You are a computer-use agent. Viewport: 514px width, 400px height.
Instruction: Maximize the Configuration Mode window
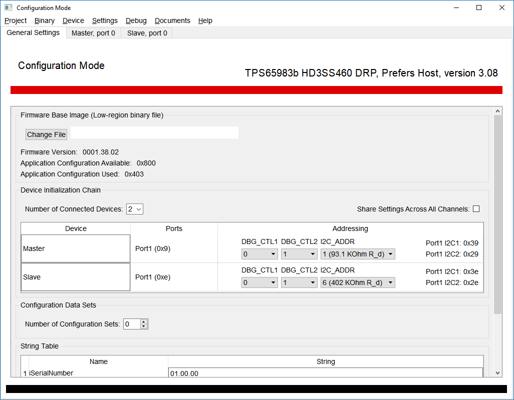pyautogui.click(x=479, y=7)
